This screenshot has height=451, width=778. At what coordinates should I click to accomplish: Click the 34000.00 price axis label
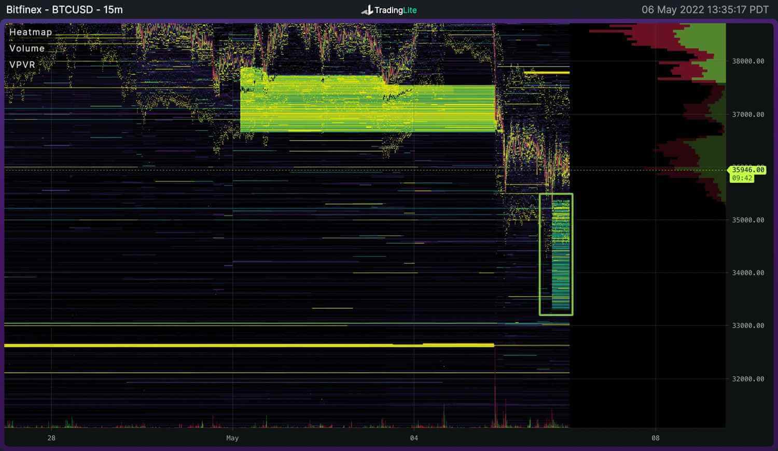(748, 273)
